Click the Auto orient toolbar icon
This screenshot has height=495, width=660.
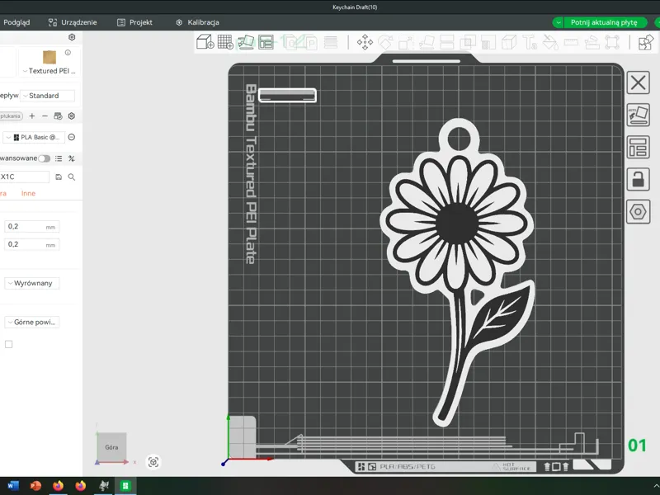246,42
